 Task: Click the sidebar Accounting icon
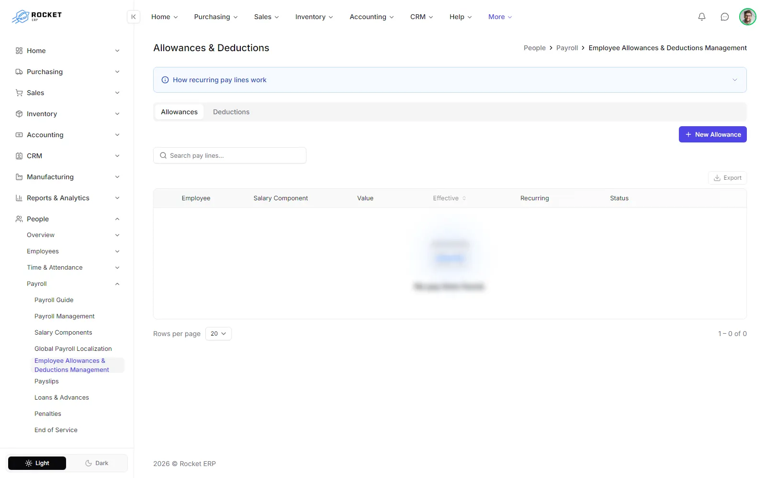pos(19,135)
